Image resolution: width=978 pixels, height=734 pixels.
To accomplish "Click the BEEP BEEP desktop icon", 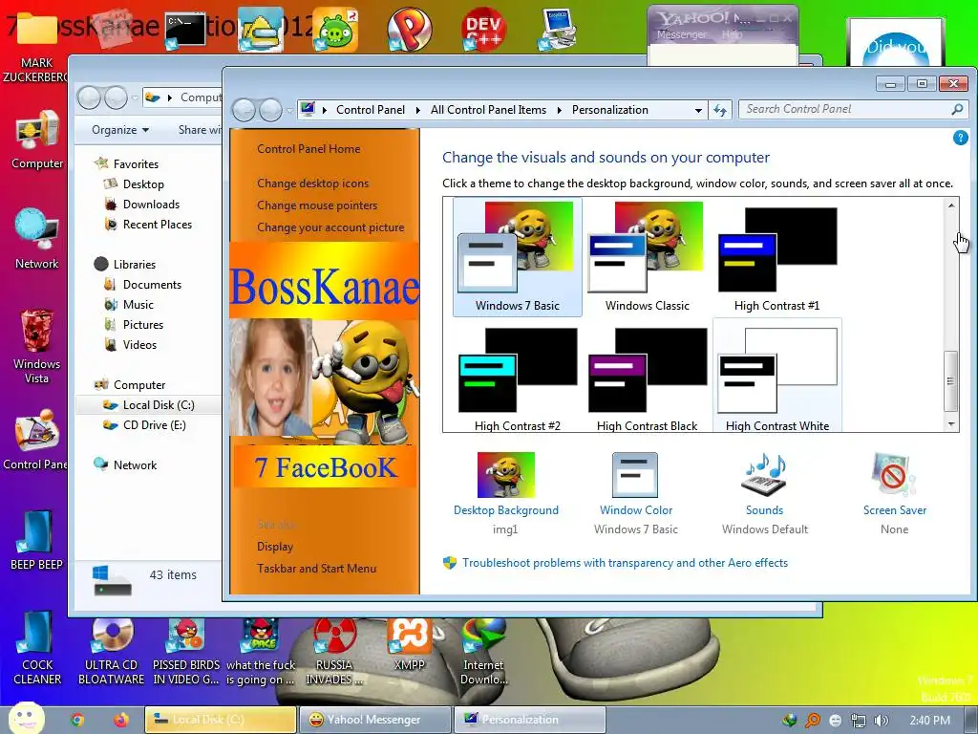I will click(36, 541).
